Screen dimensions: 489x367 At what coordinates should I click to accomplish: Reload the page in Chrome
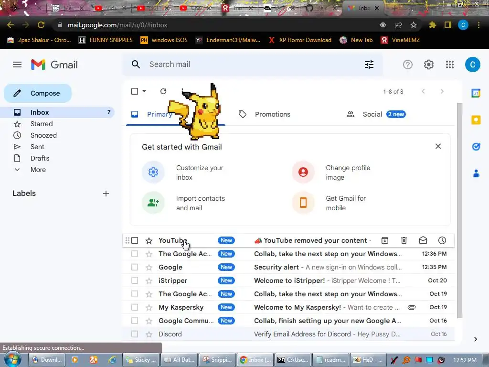coord(41,25)
